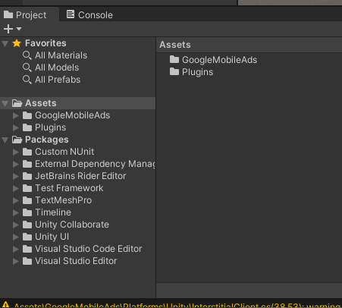Select the All Materials saved search
Screen dimensions: 342x308
tap(61, 55)
